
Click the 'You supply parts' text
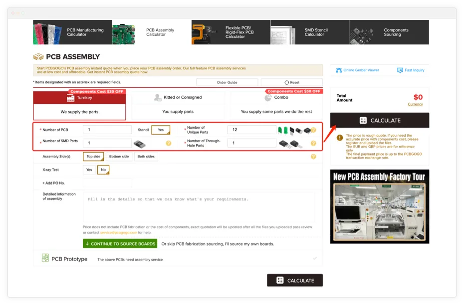(178, 112)
